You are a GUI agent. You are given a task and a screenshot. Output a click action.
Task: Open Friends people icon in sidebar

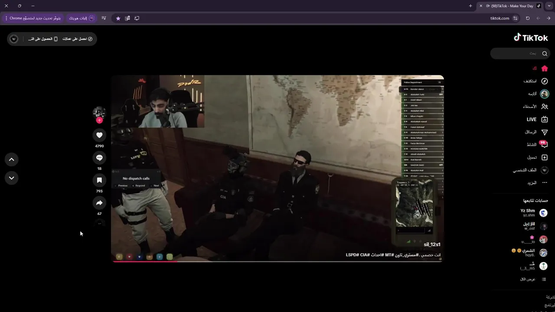point(545,107)
